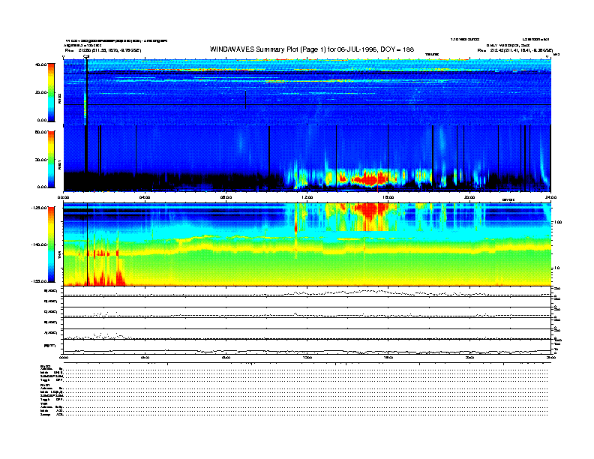Click the '20:00' tick label under the RAD1 panel
594x459 pixels.
(469, 197)
